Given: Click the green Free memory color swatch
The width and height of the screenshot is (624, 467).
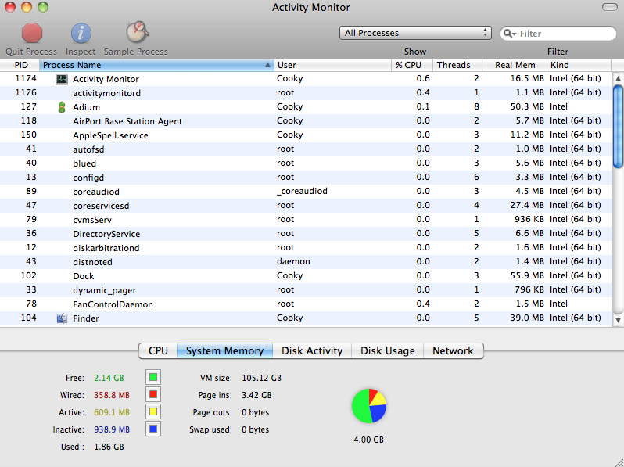Looking at the screenshot, I should click(153, 377).
